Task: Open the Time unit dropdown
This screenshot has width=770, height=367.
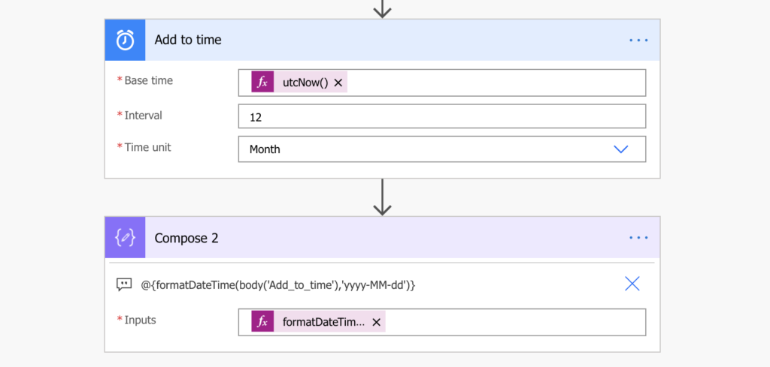Action: [x=442, y=149]
